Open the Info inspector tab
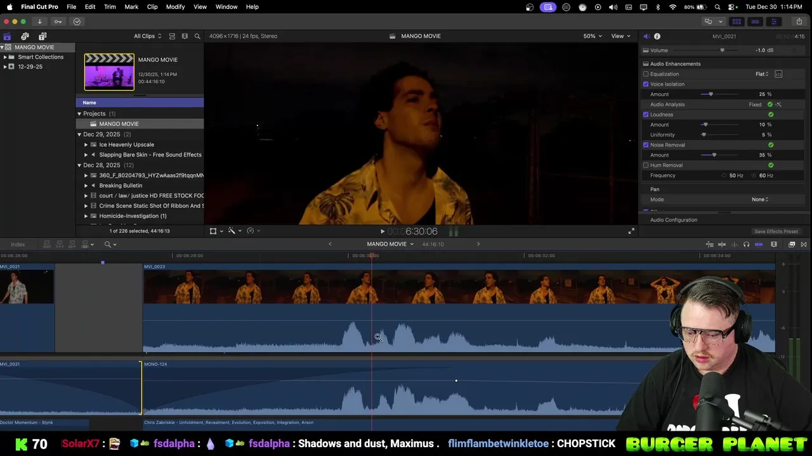This screenshot has width=812, height=456. click(657, 36)
